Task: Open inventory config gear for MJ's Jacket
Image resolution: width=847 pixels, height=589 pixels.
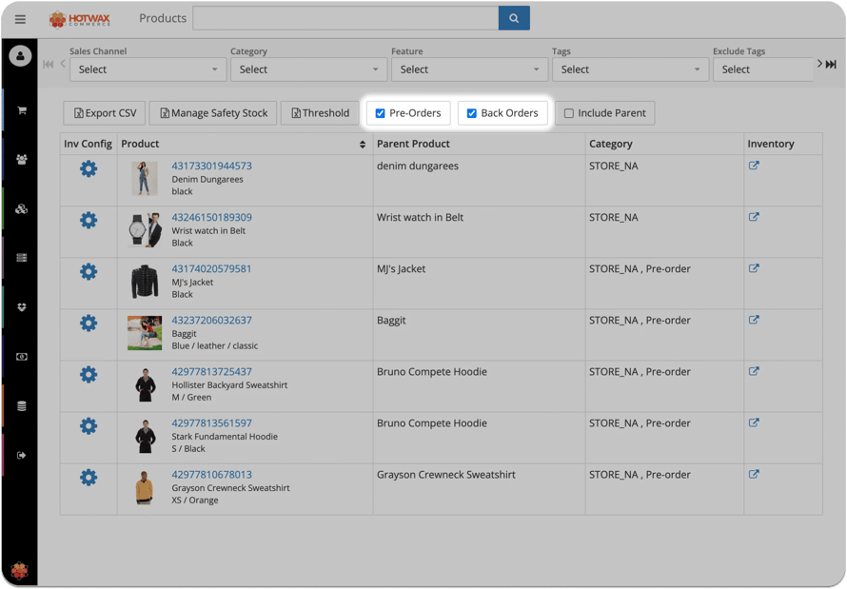Action: coord(89,271)
